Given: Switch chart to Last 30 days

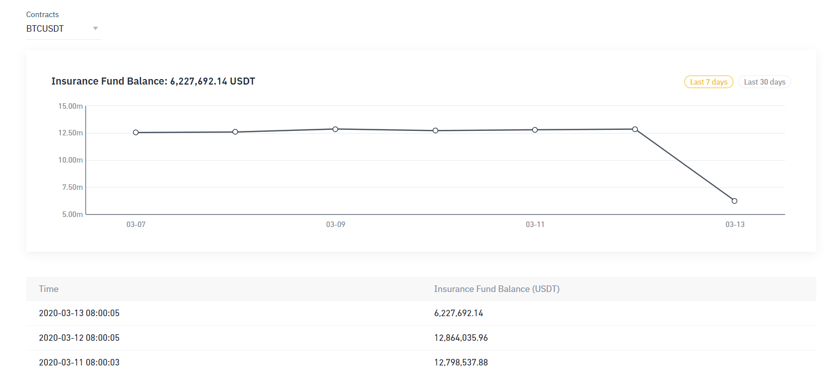Looking at the screenshot, I should (764, 82).
